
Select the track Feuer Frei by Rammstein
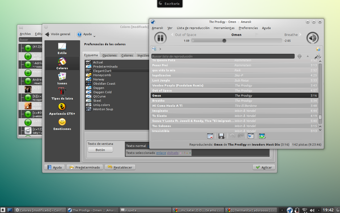point(234,65)
